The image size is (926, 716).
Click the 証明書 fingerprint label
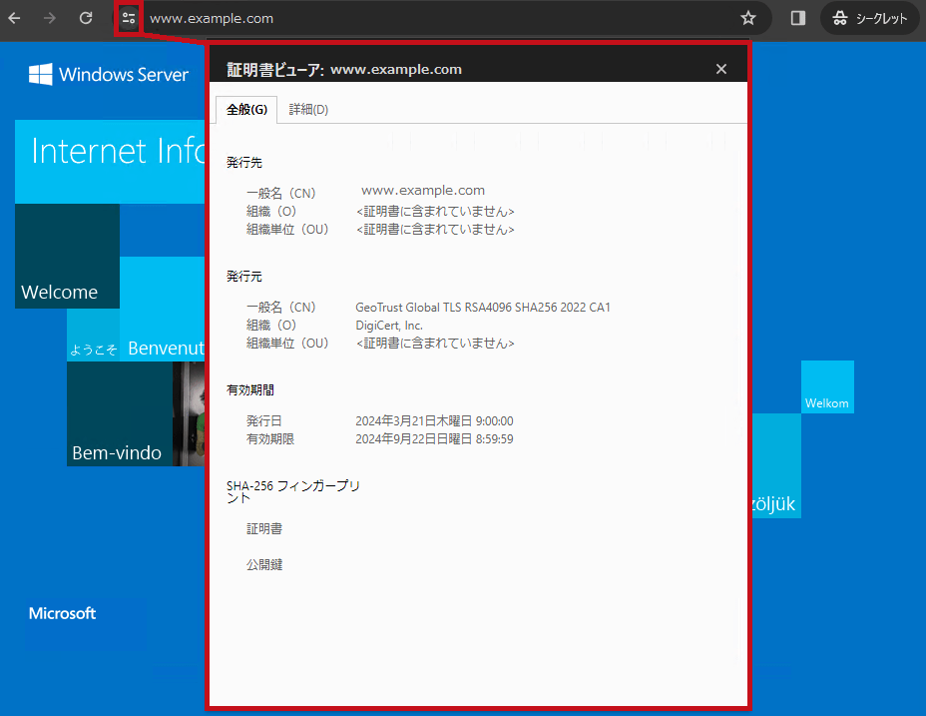pos(264,528)
